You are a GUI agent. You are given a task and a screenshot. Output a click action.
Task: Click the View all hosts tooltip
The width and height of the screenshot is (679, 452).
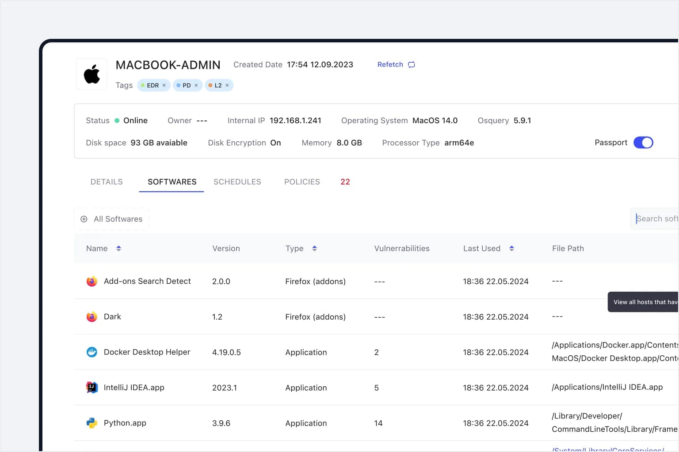643,302
